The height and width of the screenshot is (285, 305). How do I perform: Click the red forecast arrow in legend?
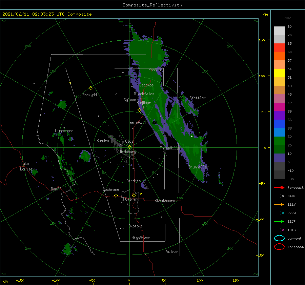coord(279,187)
